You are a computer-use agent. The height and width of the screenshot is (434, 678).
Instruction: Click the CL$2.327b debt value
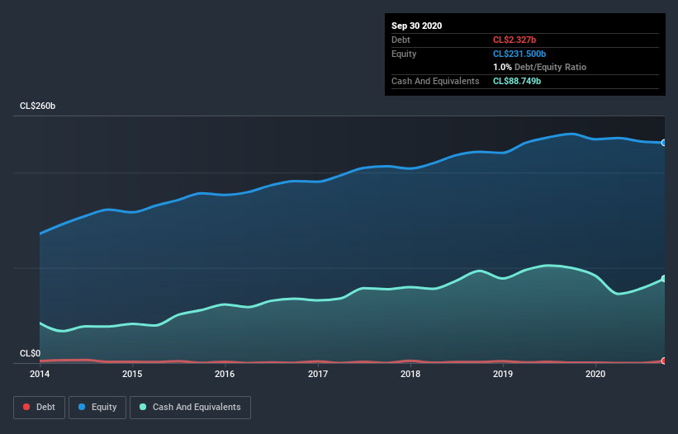click(514, 40)
